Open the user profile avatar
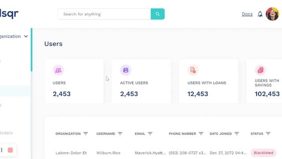The height and width of the screenshot is (159, 282). click(272, 14)
